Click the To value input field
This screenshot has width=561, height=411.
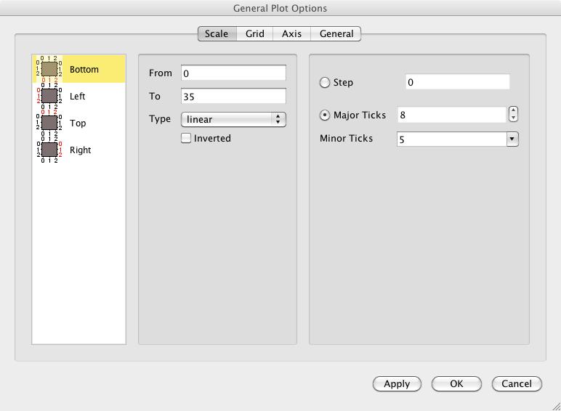pyautogui.click(x=233, y=96)
